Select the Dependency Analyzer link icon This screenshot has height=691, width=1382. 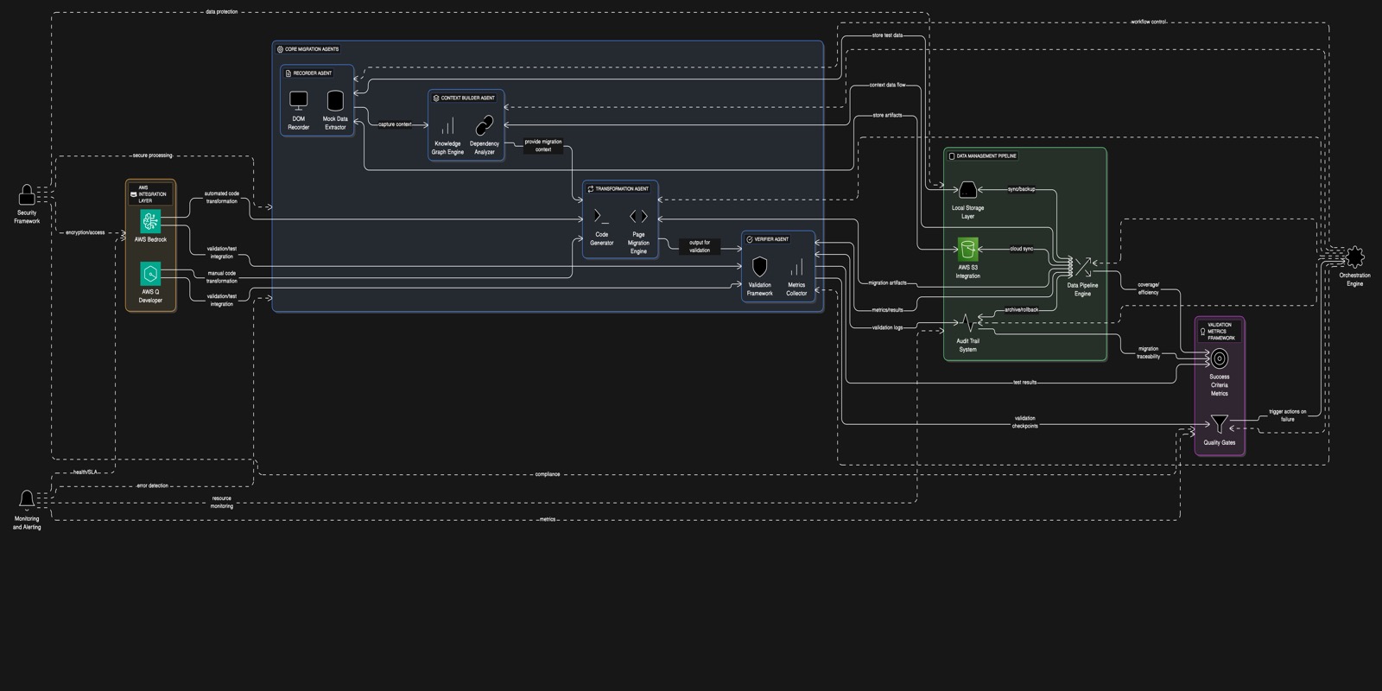tap(485, 125)
